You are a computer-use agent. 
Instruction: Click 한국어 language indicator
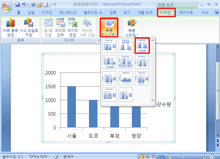(x=68, y=157)
